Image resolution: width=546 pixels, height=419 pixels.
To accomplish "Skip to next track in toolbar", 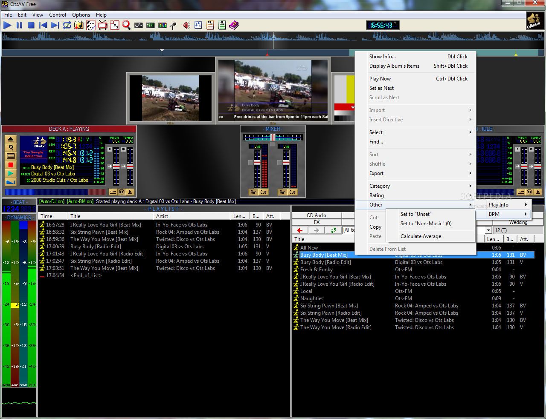I will click(55, 26).
